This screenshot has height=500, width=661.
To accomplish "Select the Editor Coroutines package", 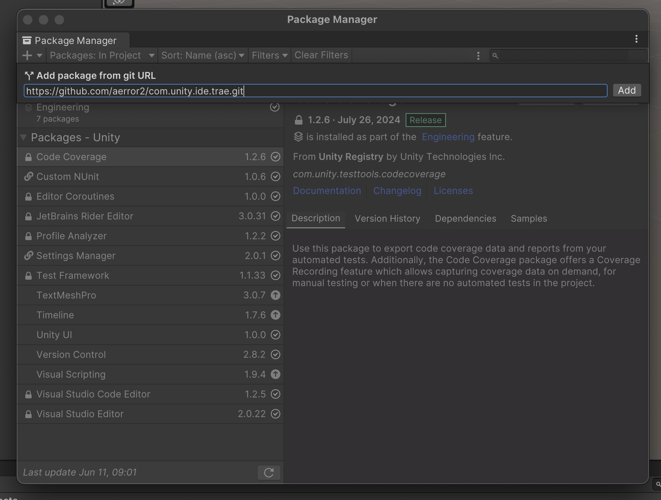I will 150,197.
